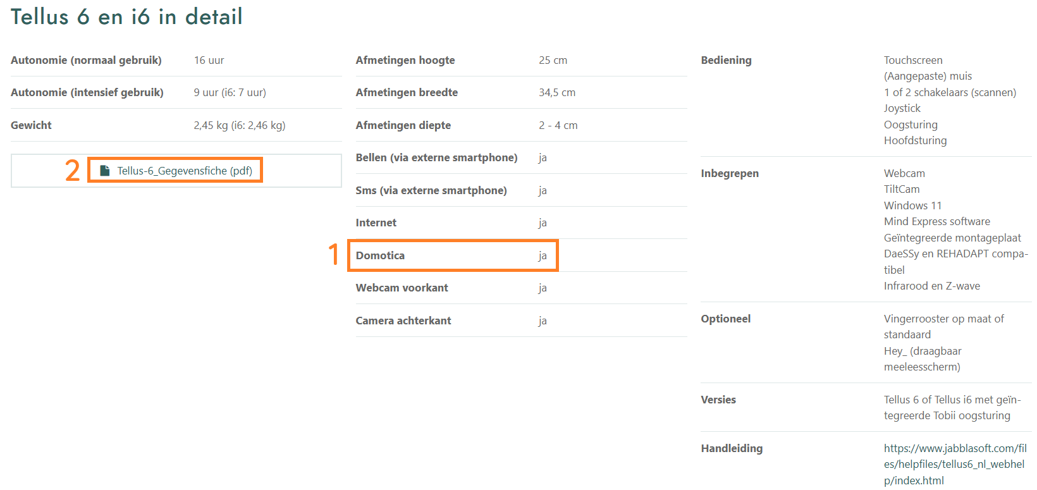Image resolution: width=1037 pixels, height=490 pixels.
Task: Select the Optioneel label
Action: point(725,319)
